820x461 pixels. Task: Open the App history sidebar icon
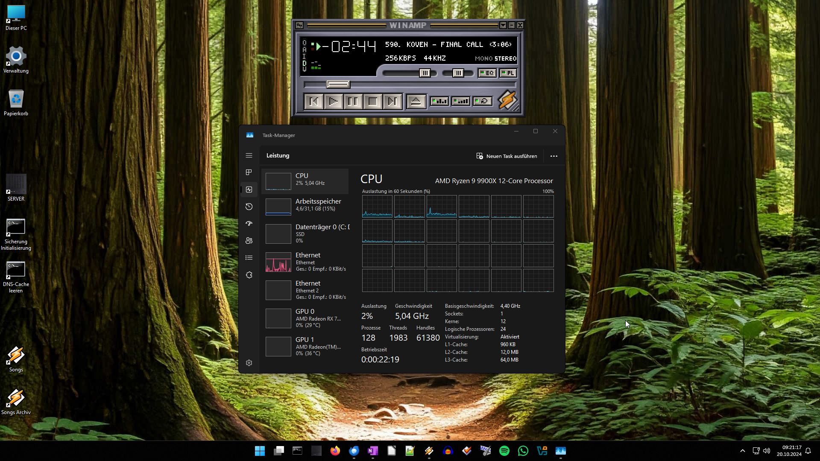pos(249,207)
